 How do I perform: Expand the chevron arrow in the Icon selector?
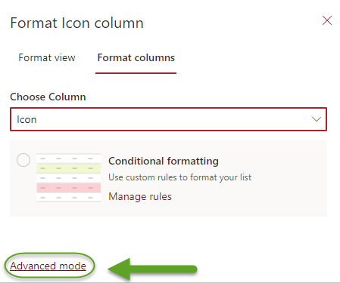click(x=317, y=119)
